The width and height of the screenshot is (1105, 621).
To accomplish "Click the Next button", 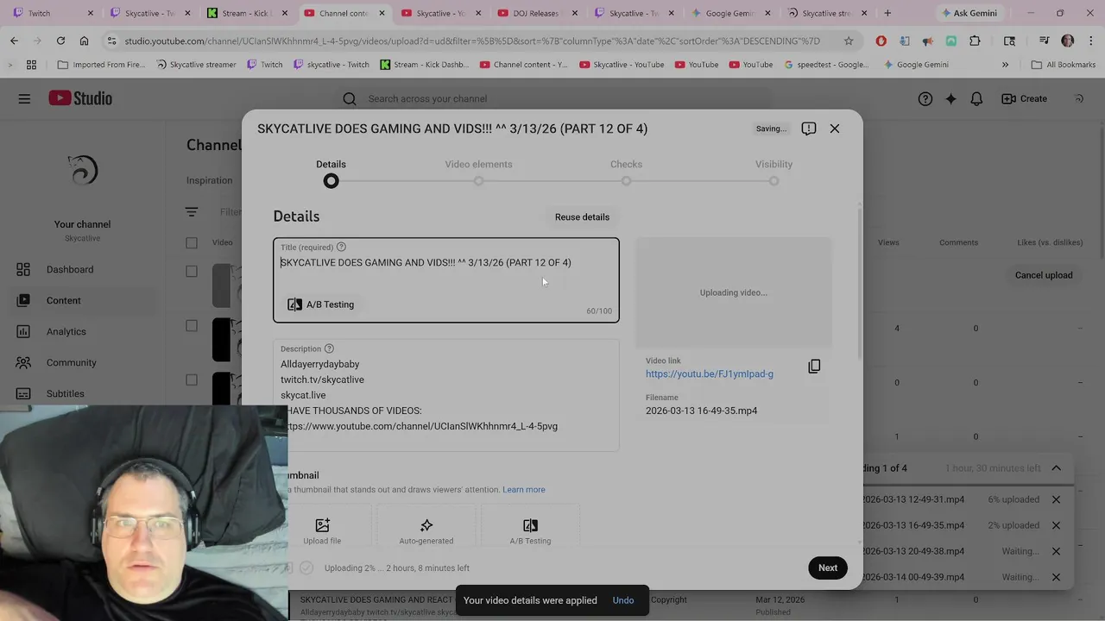I will coord(828,568).
